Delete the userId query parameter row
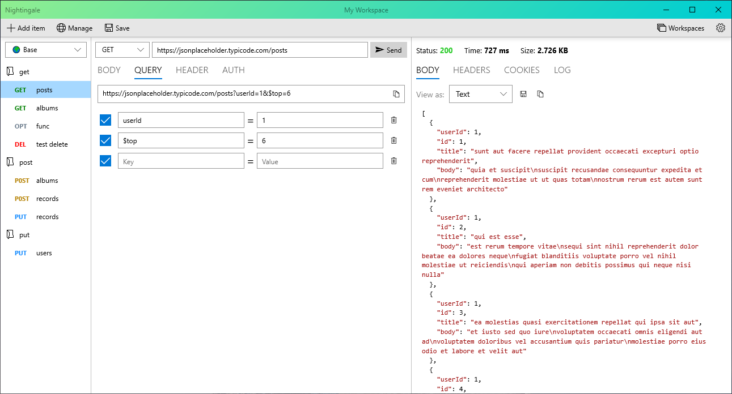 point(393,120)
